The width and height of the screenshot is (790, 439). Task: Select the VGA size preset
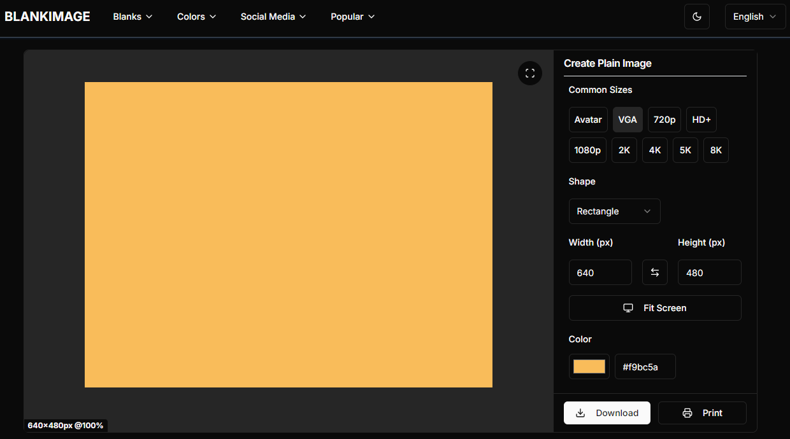coord(628,120)
